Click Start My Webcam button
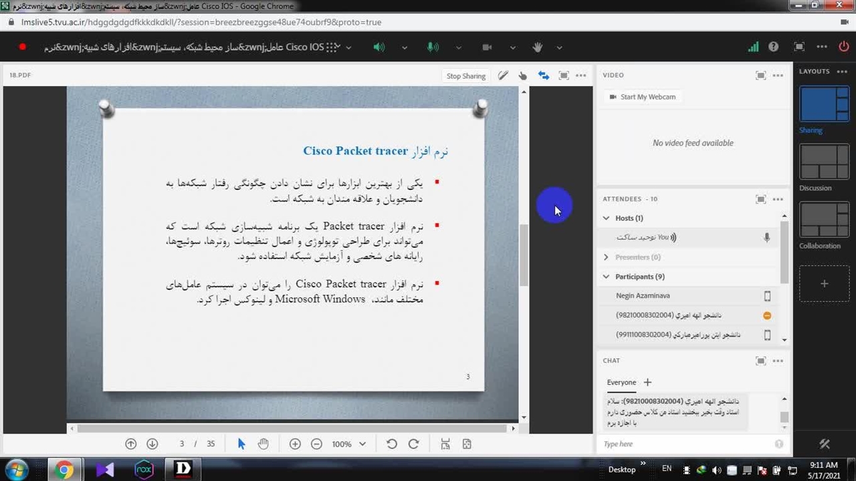 click(642, 97)
